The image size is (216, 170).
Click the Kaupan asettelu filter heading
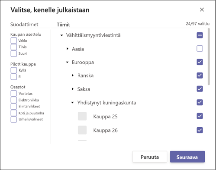pos(26,35)
